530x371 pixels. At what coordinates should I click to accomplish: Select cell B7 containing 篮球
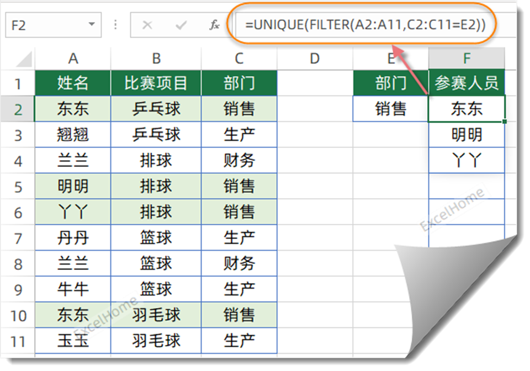(156, 238)
